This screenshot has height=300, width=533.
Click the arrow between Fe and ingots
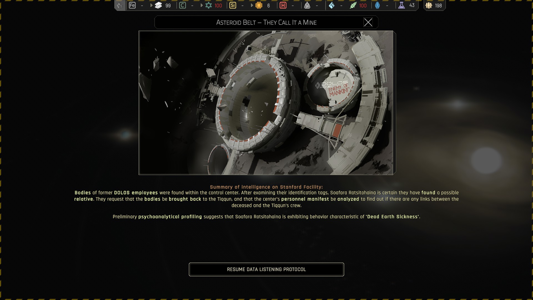pos(151,5)
